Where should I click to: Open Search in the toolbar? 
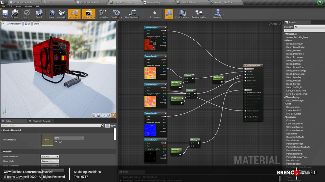[x=39, y=14]
